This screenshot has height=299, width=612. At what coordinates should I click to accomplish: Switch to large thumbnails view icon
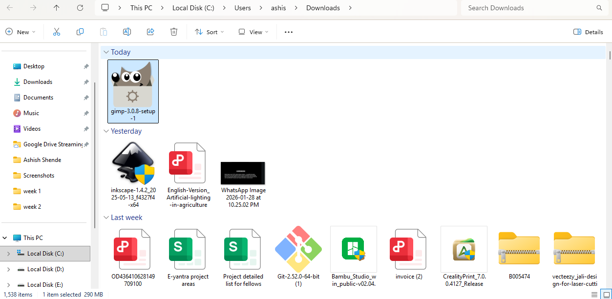coord(605,294)
